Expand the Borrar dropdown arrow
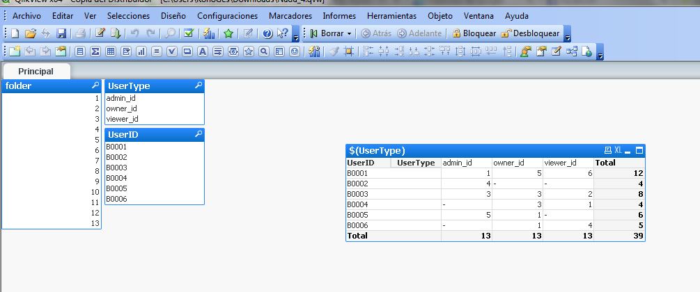Image resolution: width=700 pixels, height=292 pixels. point(349,34)
